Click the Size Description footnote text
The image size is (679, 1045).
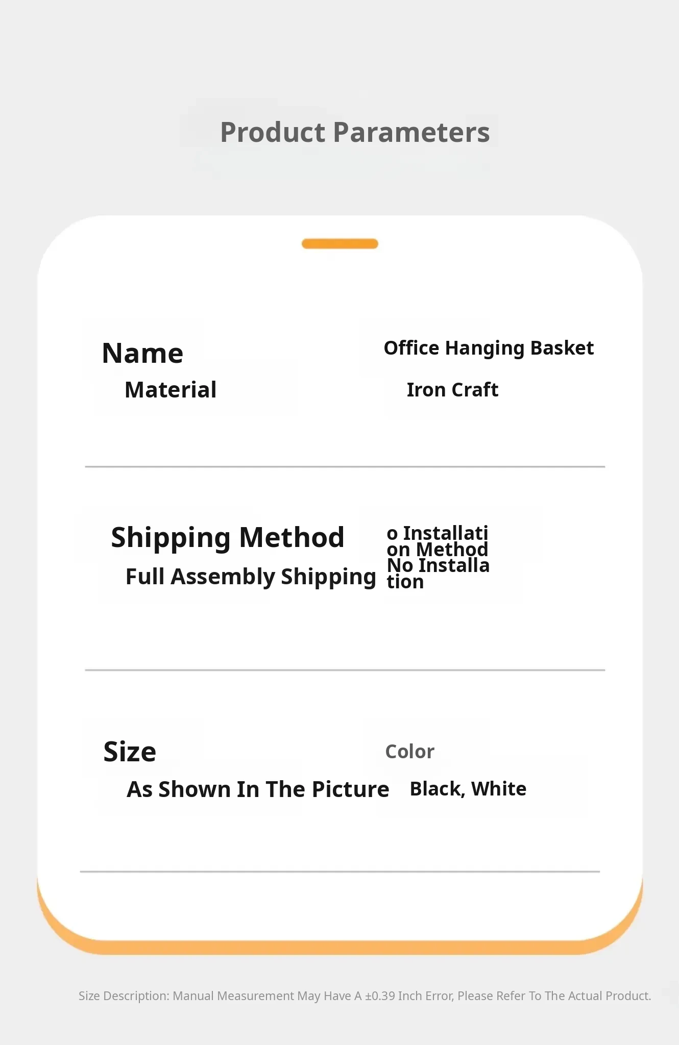click(x=365, y=996)
